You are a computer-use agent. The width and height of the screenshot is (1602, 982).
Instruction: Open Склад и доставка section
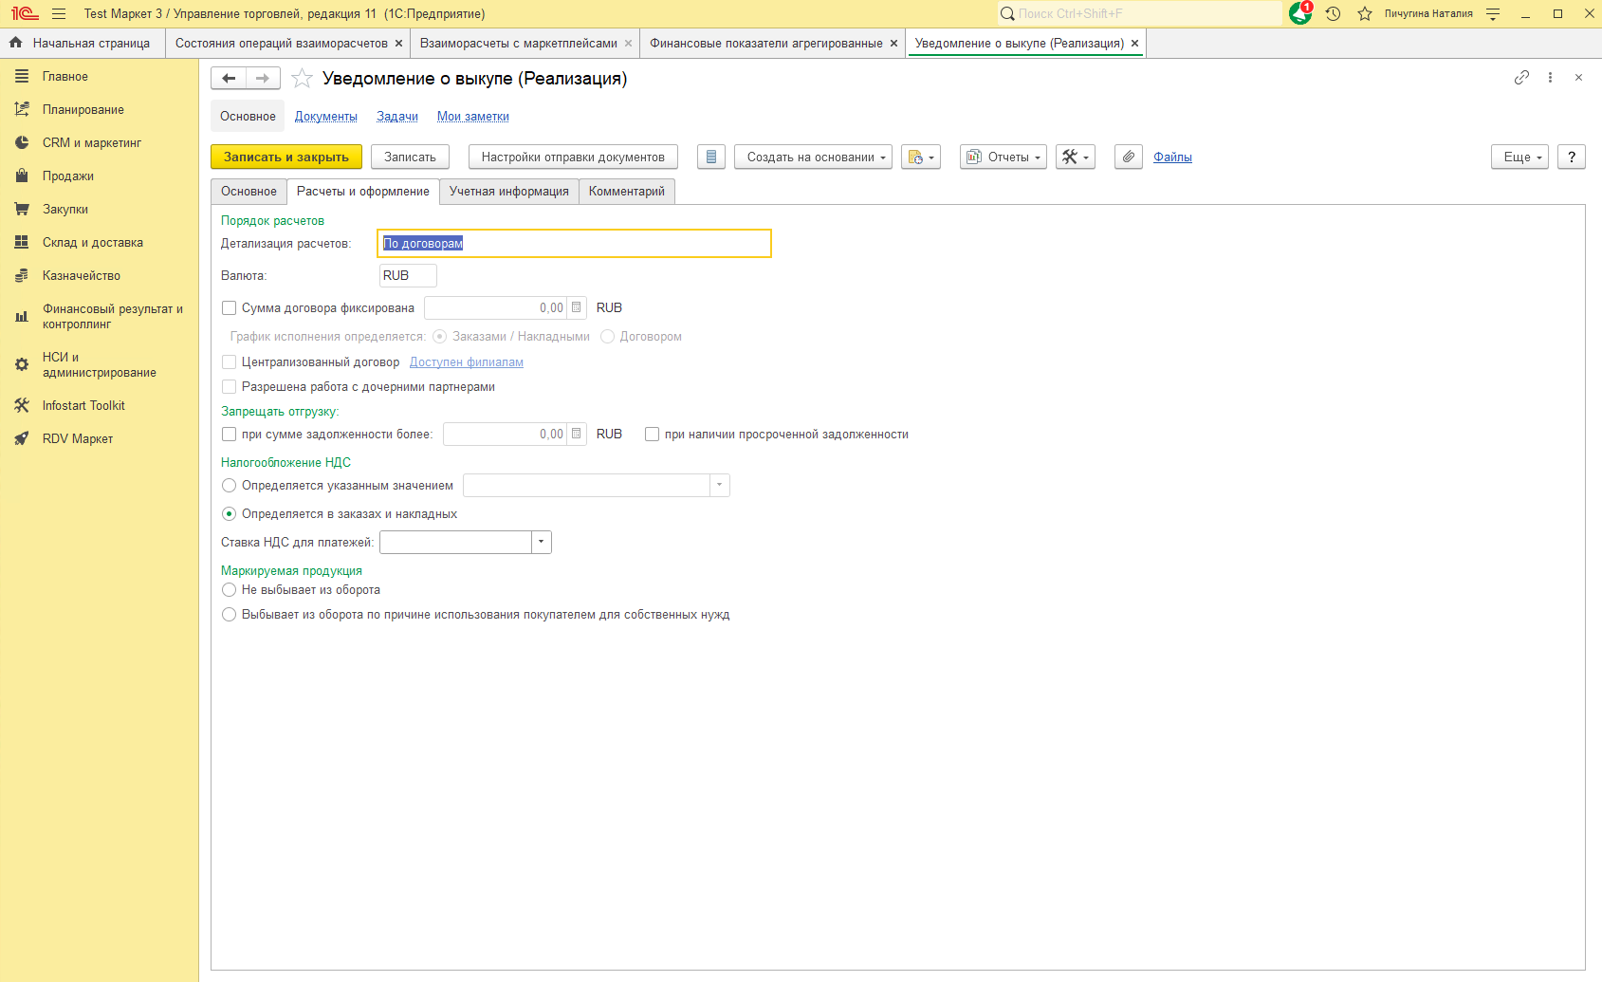[93, 243]
